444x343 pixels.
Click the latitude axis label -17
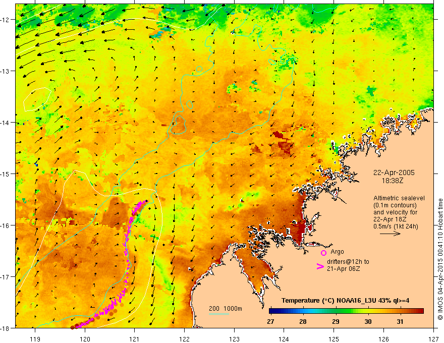5,276
